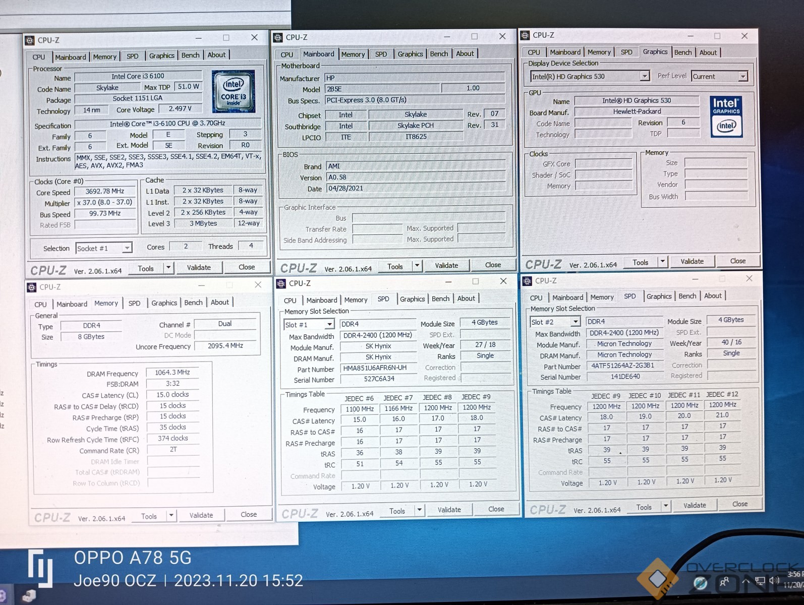Click the BIOS Date value 04/28/2021
Screen dimensions: 804x605
click(416, 188)
